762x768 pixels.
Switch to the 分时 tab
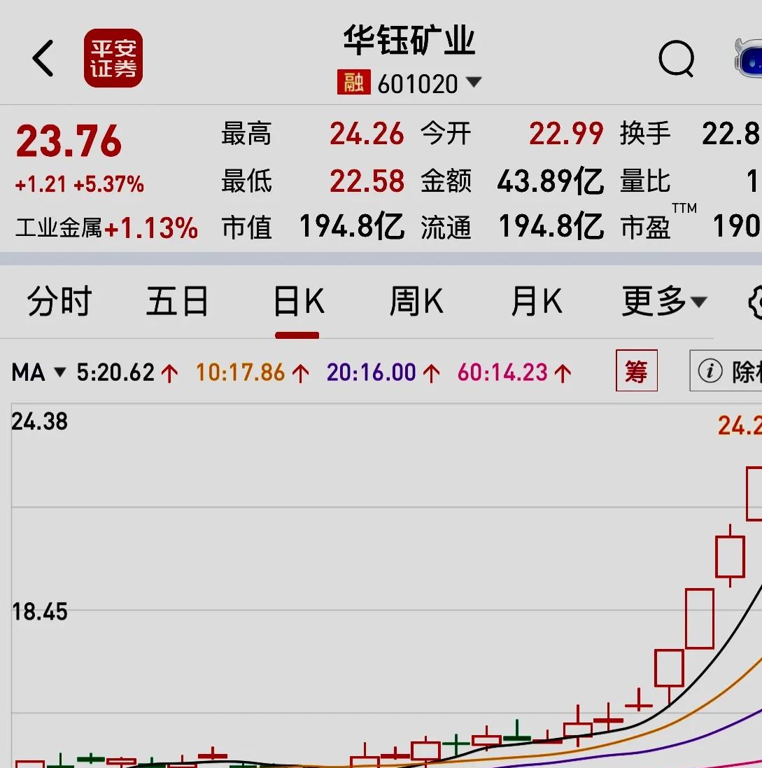click(59, 302)
